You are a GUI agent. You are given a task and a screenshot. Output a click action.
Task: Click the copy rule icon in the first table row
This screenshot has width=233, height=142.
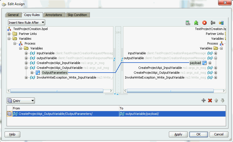9,114
